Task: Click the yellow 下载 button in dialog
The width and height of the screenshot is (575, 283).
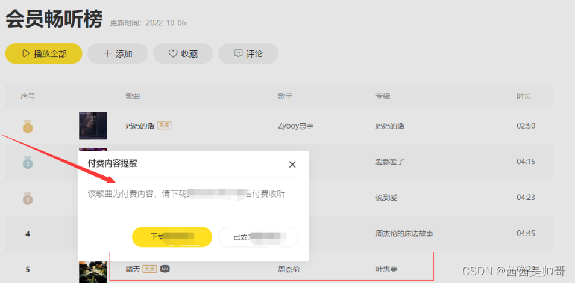Action: tap(172, 237)
